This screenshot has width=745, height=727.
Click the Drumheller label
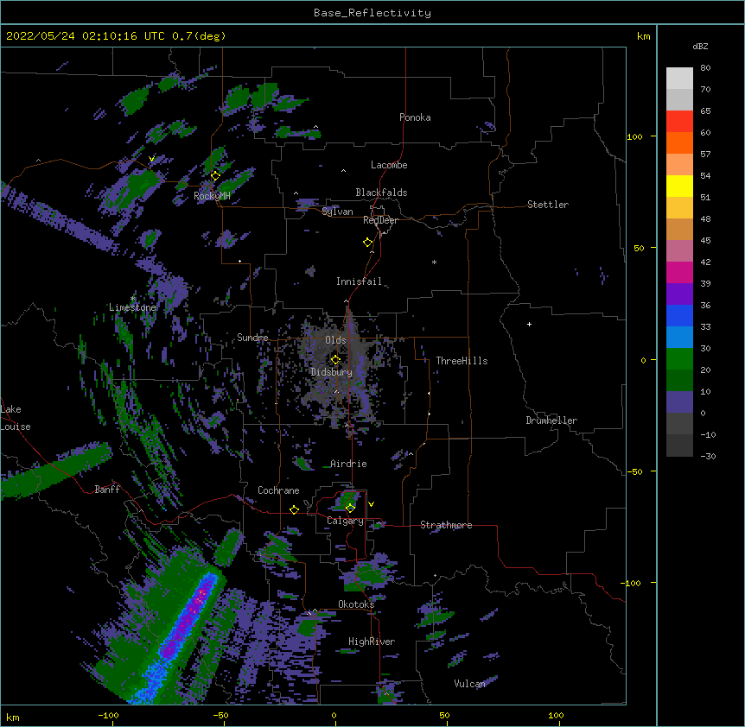tap(551, 420)
